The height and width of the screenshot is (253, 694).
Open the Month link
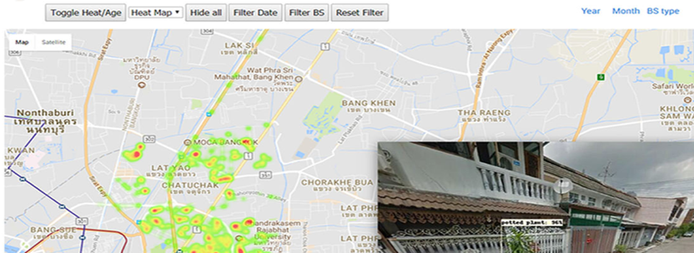click(626, 11)
